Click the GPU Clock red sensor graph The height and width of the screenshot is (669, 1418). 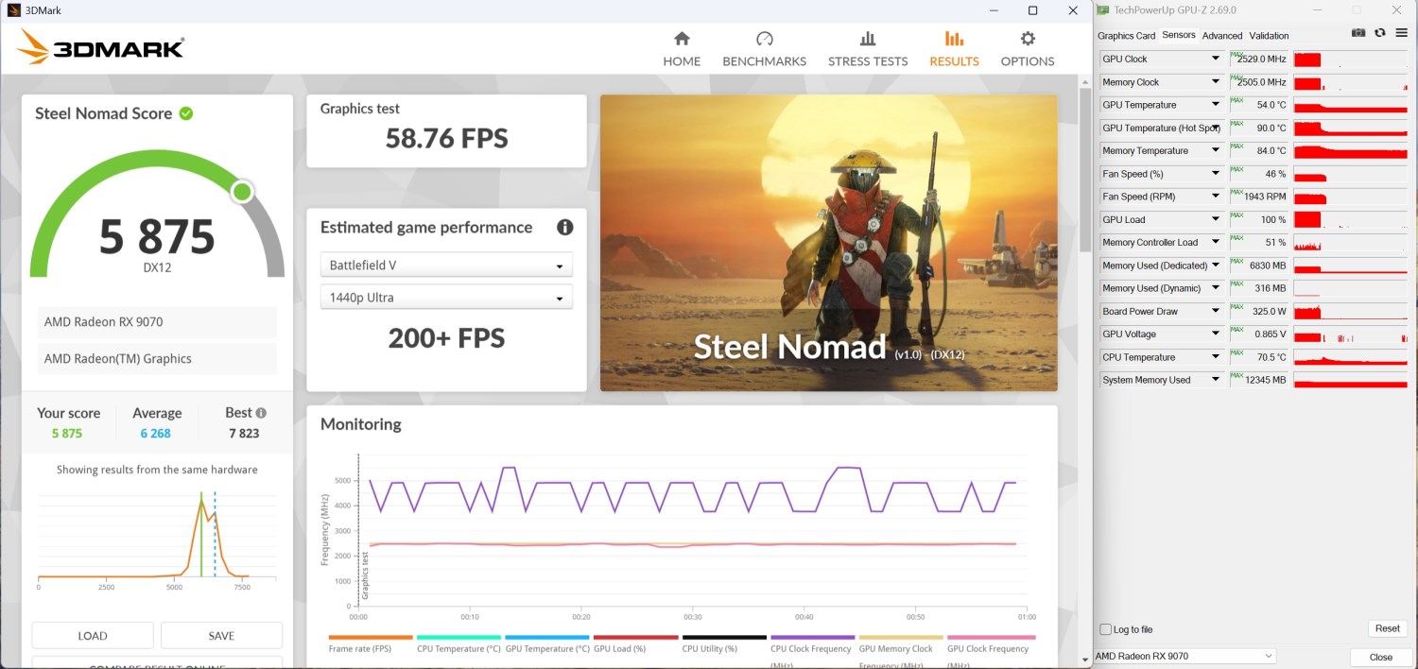pos(1349,59)
